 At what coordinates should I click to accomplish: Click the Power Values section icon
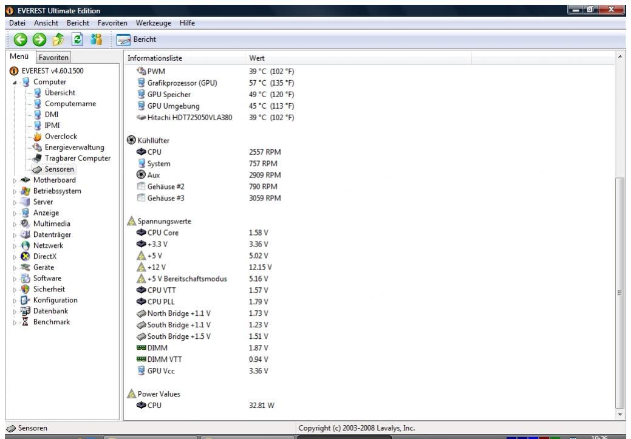132,393
